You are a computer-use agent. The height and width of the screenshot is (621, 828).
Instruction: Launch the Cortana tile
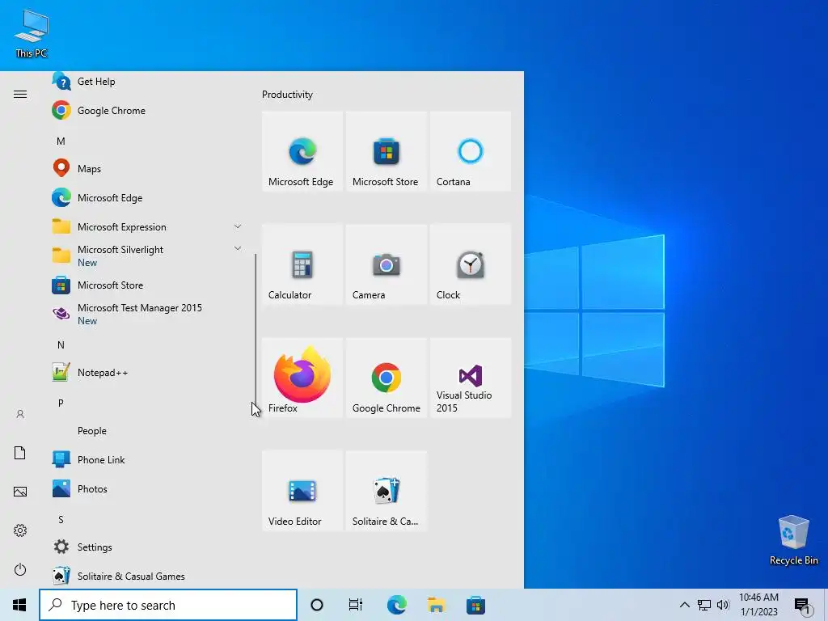tap(470, 151)
